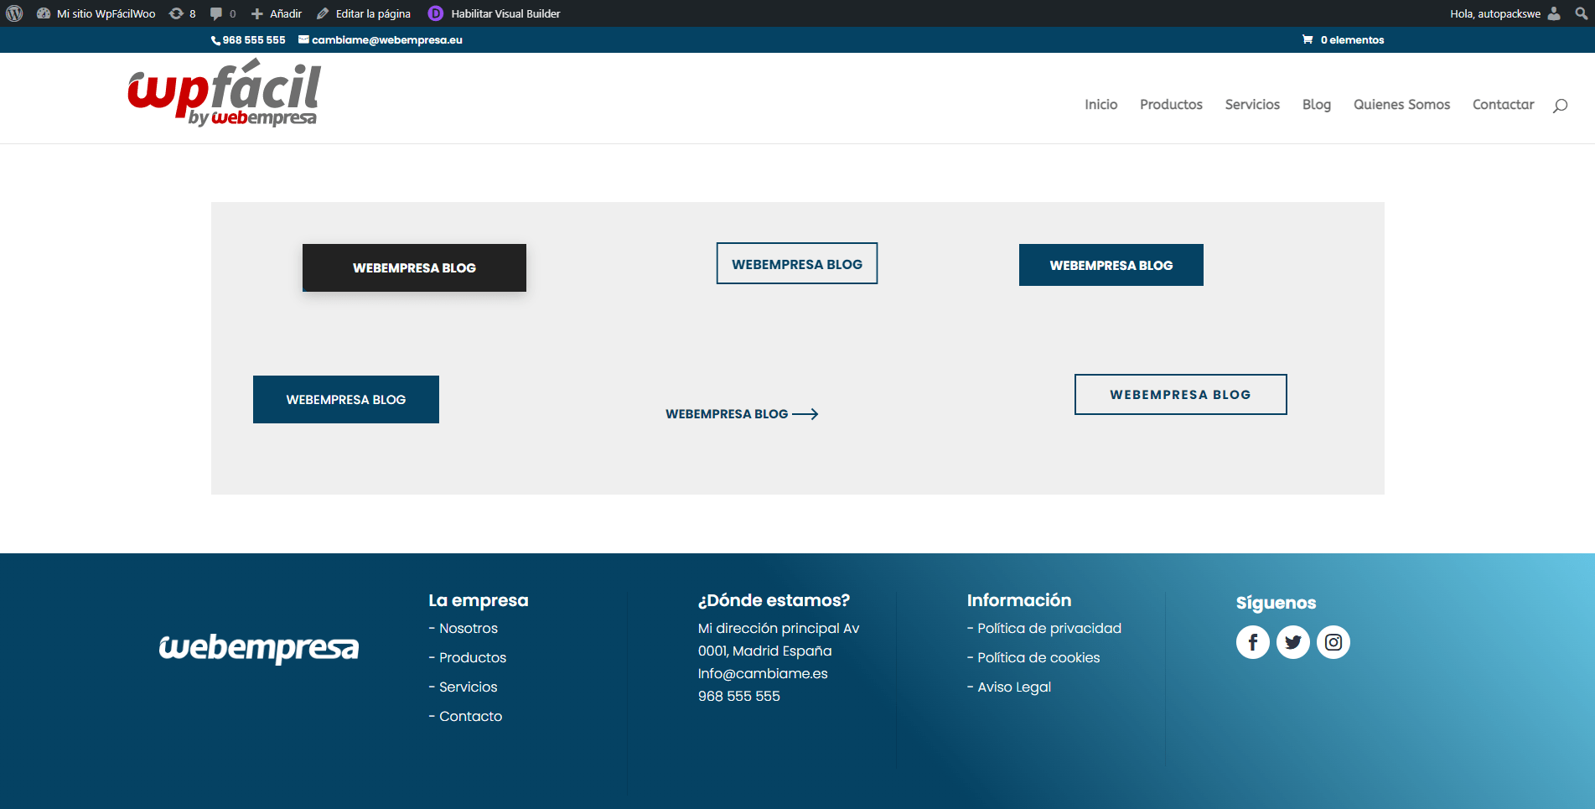Image resolution: width=1595 pixels, height=809 pixels.
Task: Click solid blue WEBEMPRESA BLOG button in bottom row
Action: [x=346, y=400]
